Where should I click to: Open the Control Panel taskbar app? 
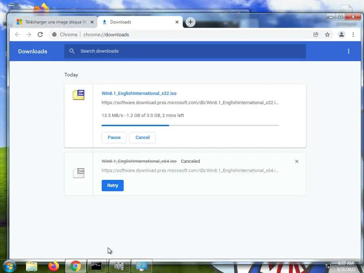(142, 266)
